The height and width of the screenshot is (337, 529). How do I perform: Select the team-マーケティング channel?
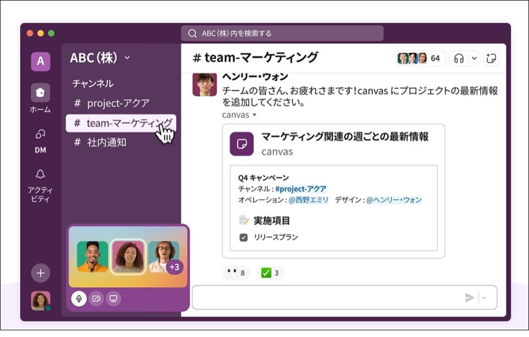(121, 123)
